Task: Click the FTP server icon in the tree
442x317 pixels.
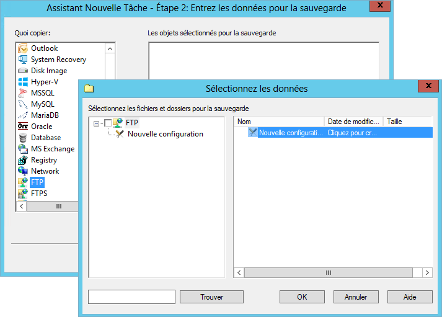Action: click(118, 123)
